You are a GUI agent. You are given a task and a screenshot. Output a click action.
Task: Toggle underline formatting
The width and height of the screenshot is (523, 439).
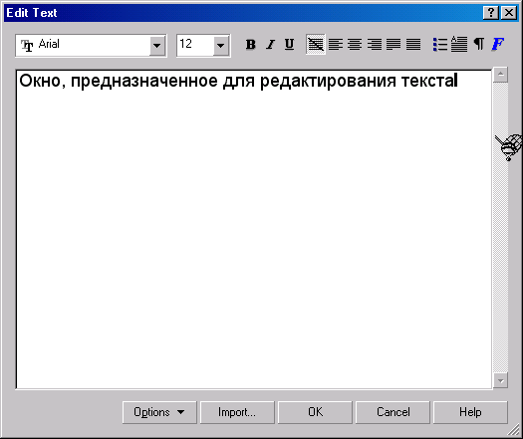289,45
